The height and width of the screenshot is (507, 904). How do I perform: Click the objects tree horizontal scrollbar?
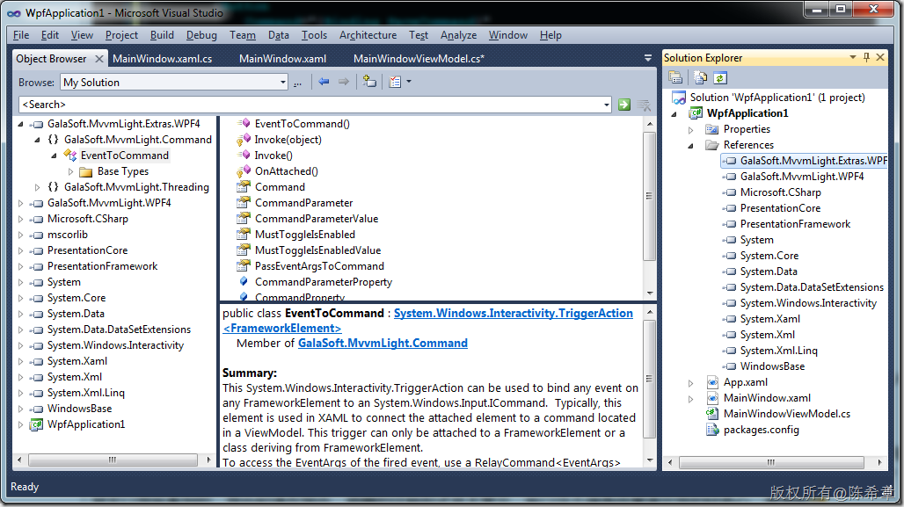(113, 460)
